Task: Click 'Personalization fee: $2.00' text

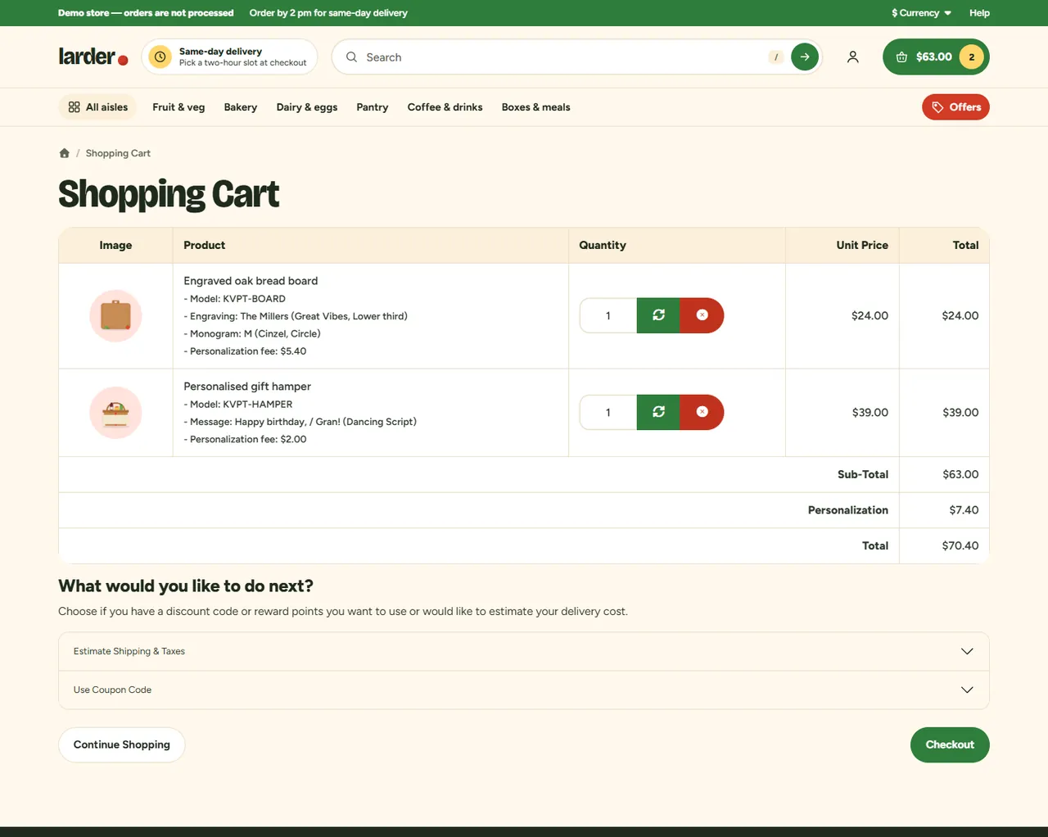Action: pyautogui.click(x=245, y=440)
